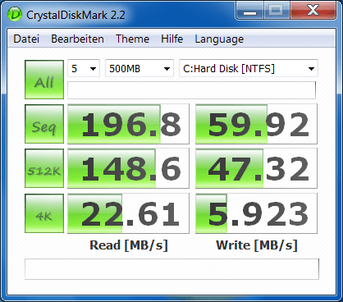Select the 512K read result 148.6
The width and height of the screenshot is (343, 302).
(x=128, y=168)
